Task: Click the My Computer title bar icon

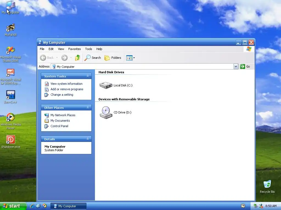Action: tap(40, 42)
